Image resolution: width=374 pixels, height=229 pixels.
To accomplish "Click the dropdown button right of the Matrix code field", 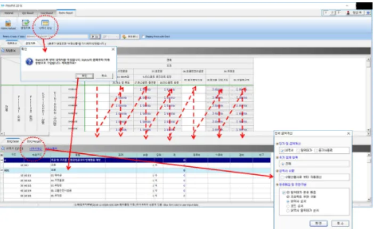I will tap(95, 37).
